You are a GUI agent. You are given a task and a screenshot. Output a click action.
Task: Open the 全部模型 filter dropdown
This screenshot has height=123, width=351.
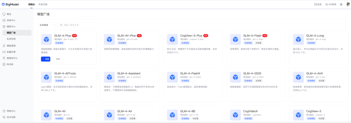[47, 25]
